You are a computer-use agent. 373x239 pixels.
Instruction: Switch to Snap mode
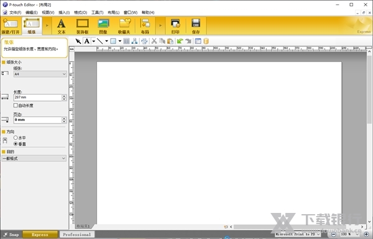point(11,235)
